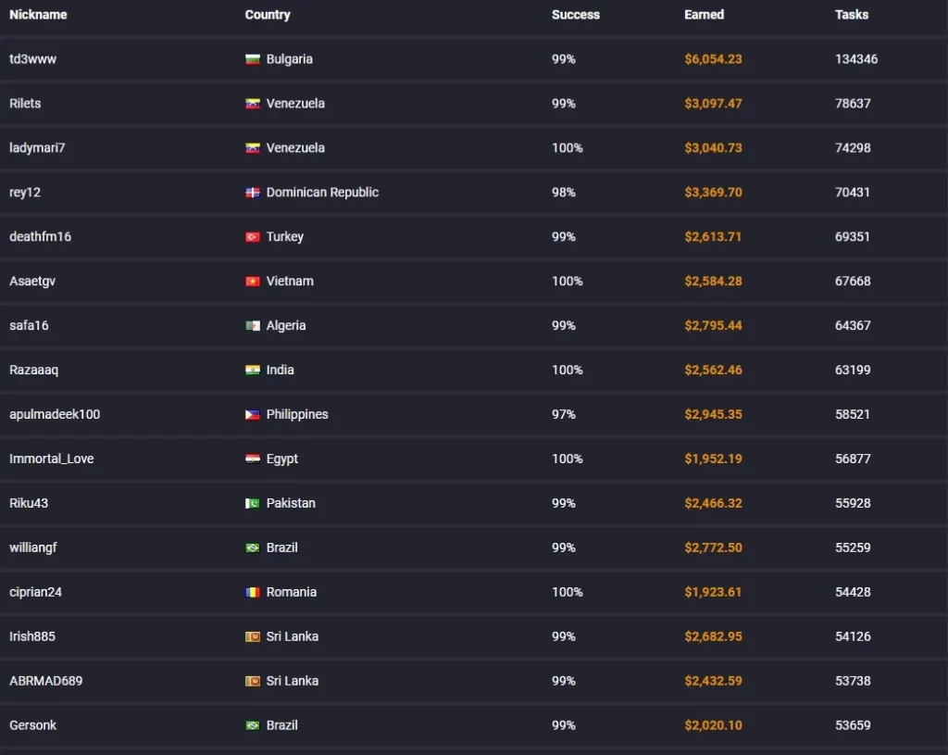Viewport: 948px width, 755px height.
Task: Click the Philippines flag icon
Action: click(x=252, y=414)
